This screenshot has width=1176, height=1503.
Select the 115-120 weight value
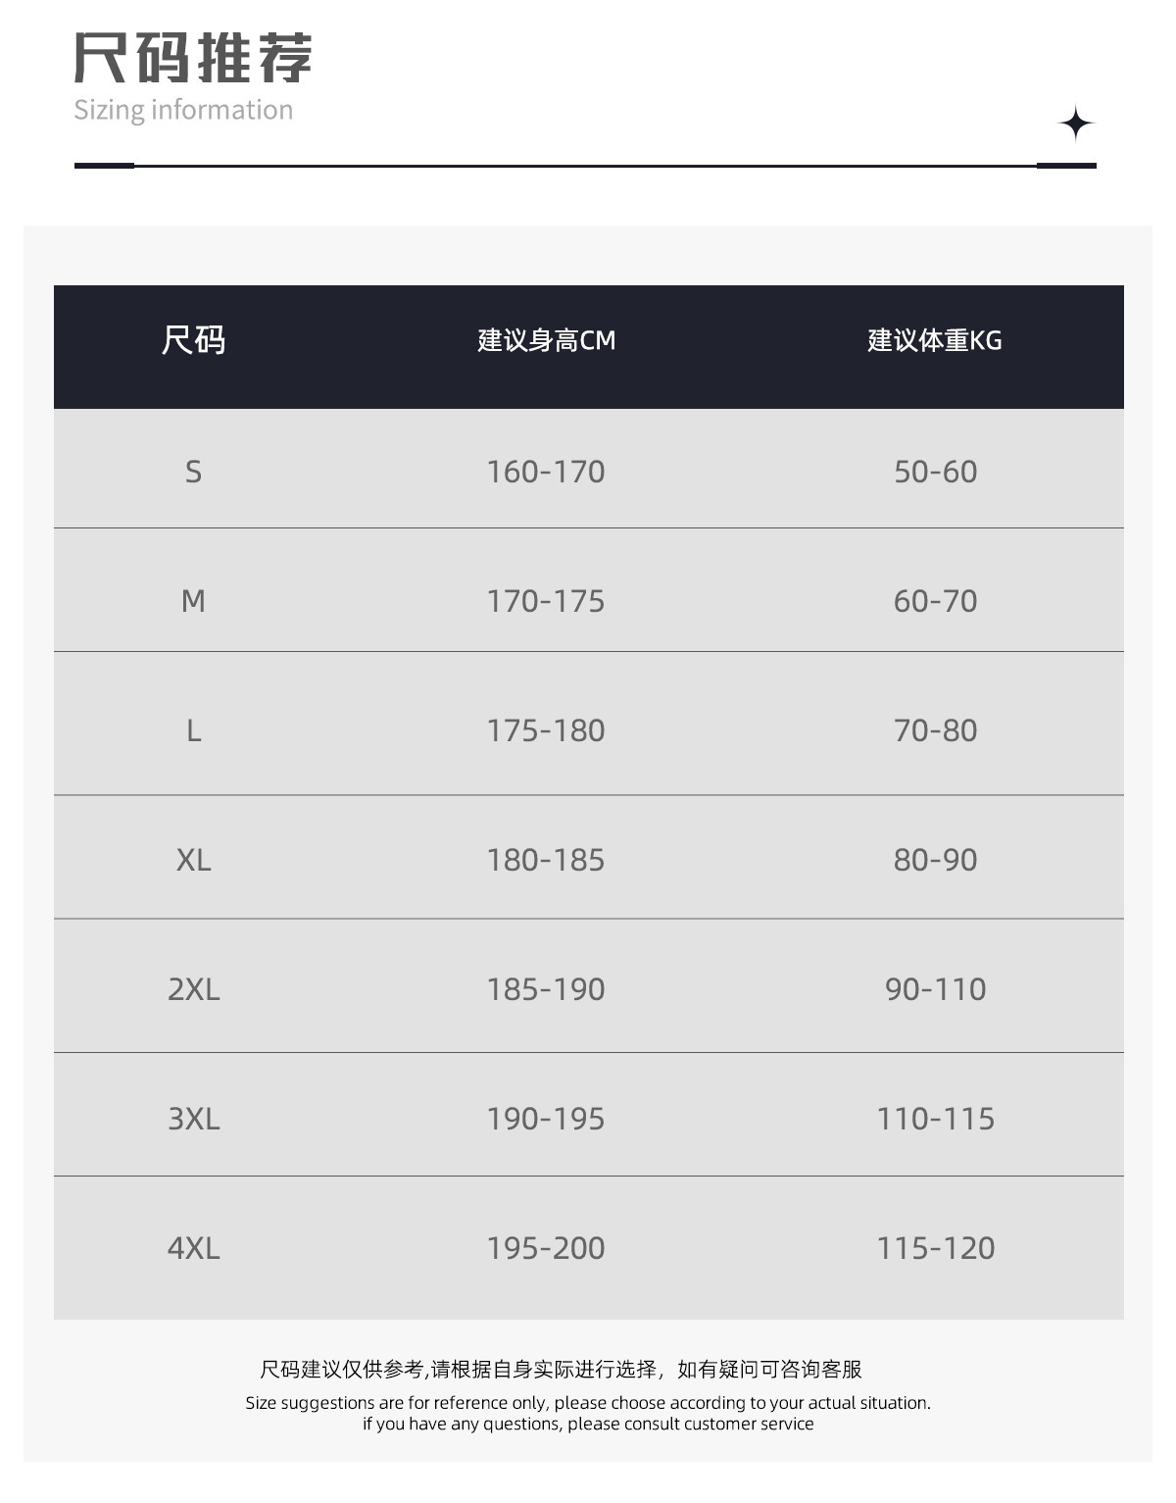click(x=935, y=1248)
